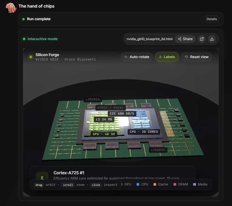Inspect the GPU · 48 SM label
This screenshot has height=206, width=232.
[104, 134]
